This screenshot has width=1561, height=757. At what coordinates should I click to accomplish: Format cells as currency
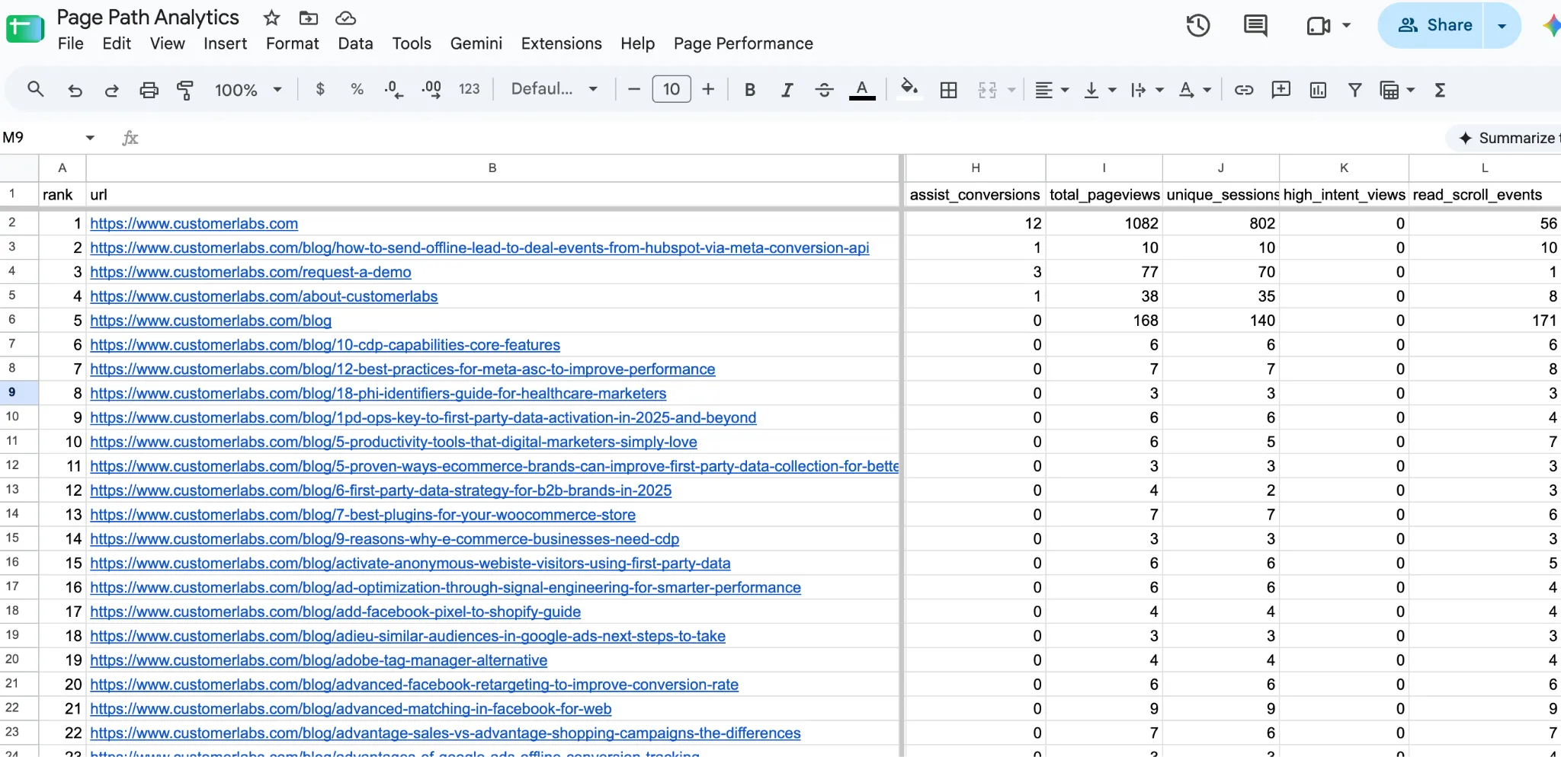tap(320, 89)
